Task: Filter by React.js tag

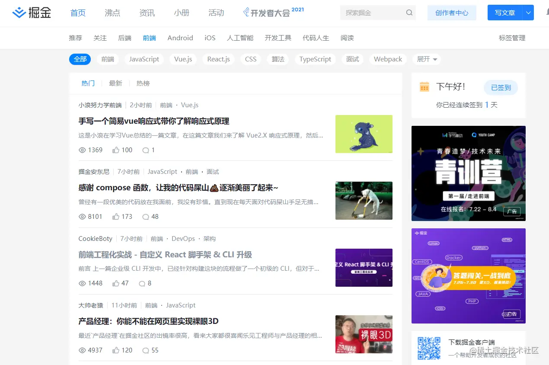Action: point(218,59)
